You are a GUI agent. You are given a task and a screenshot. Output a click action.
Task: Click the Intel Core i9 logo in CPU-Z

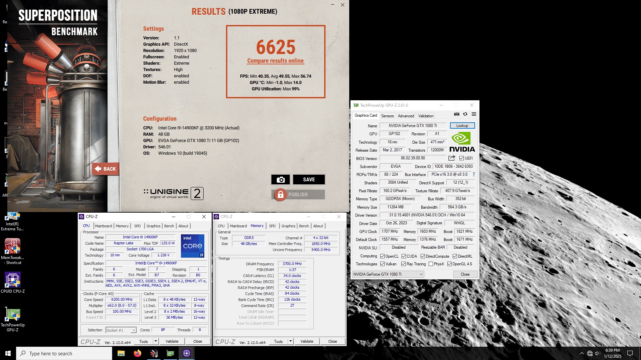[x=193, y=246]
